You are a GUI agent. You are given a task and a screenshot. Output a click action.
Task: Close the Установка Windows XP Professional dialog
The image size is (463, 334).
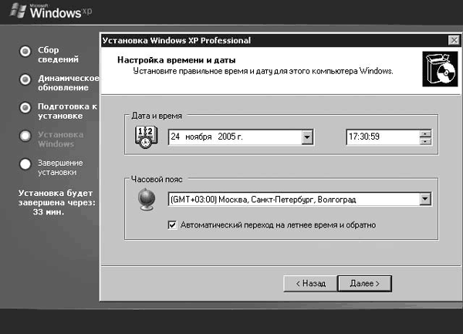point(453,40)
